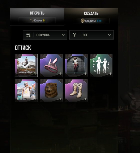Click the keys icon under Открыть
This screenshot has height=153, width=140.
coord(31,20)
